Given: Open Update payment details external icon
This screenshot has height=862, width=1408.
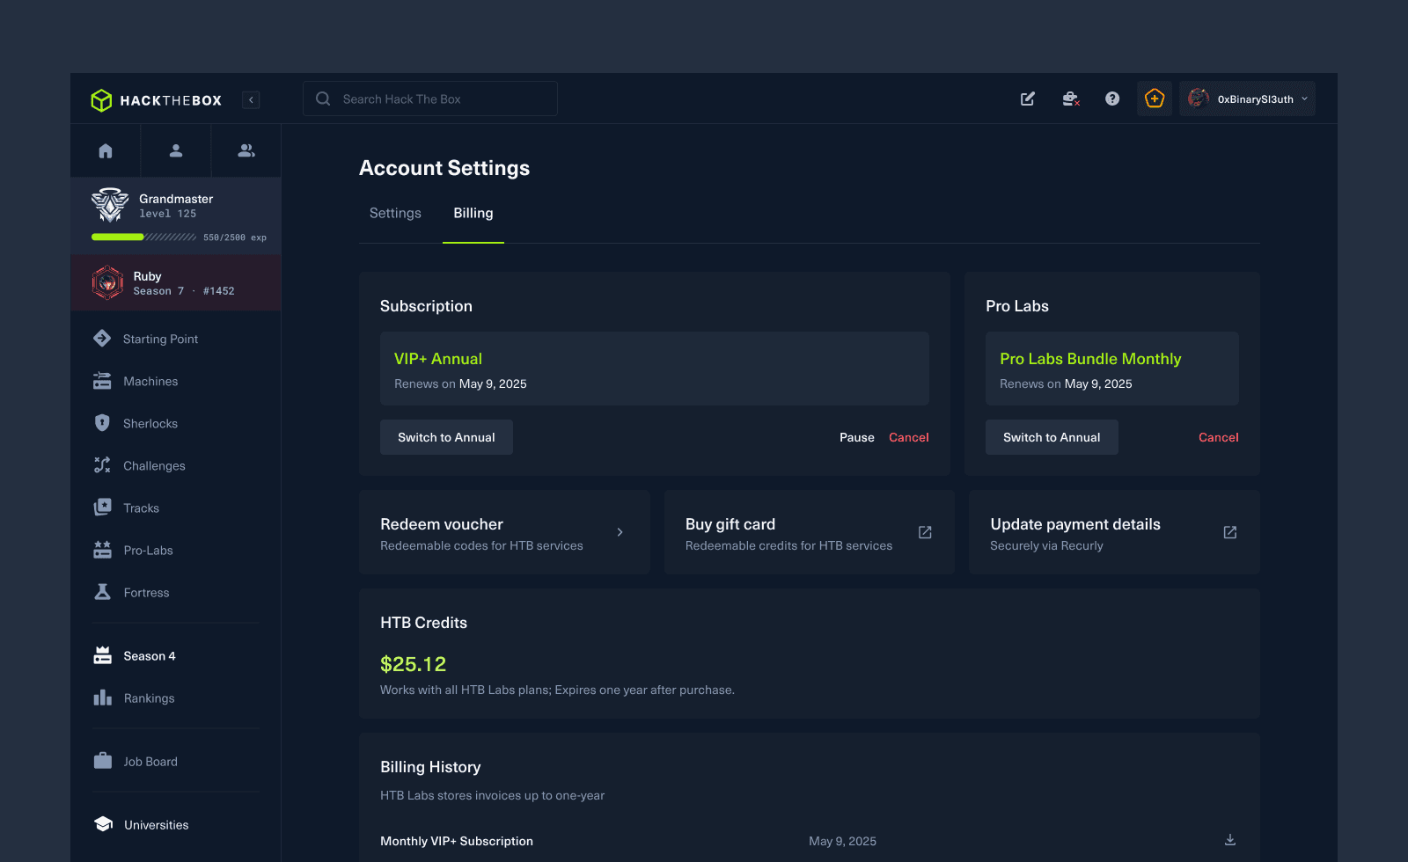Looking at the screenshot, I should [1230, 532].
